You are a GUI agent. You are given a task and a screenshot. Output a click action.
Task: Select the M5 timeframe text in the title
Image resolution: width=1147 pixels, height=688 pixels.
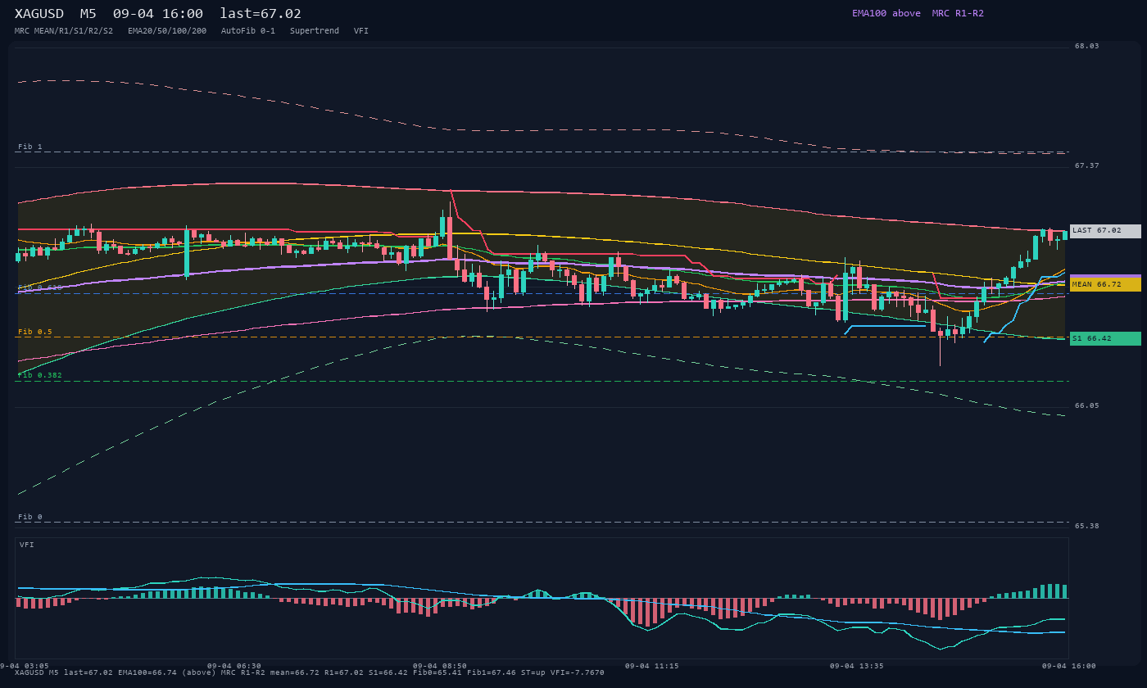pyautogui.click(x=88, y=13)
